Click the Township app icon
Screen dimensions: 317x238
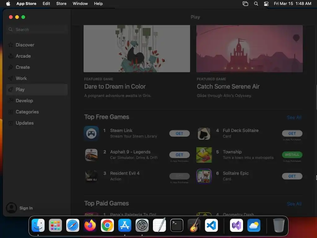pyautogui.click(x=204, y=155)
